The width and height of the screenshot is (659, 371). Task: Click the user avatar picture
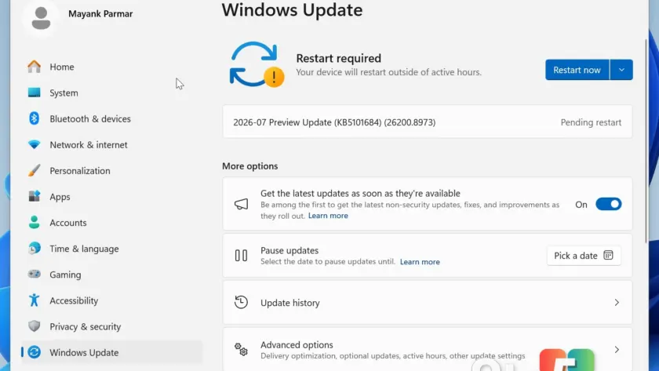41,19
